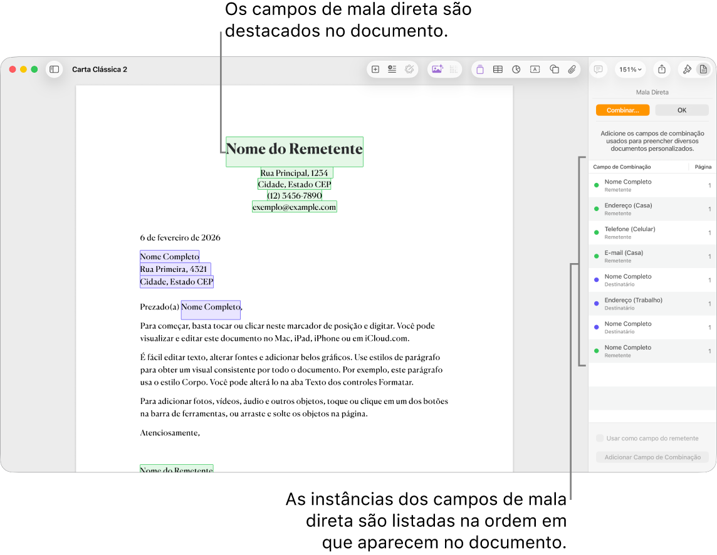Click the comment bubble icon
This screenshot has height=555, width=717.
(598, 70)
